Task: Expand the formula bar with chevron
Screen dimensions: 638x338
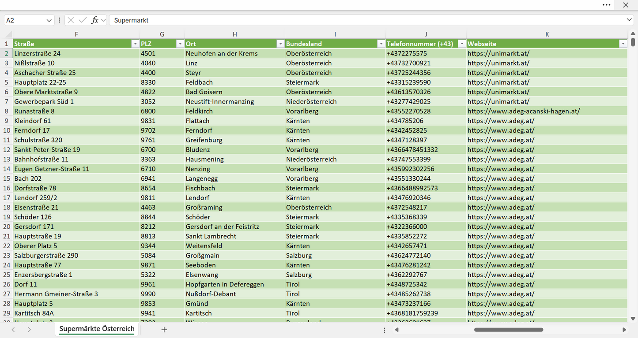Action: click(x=629, y=20)
